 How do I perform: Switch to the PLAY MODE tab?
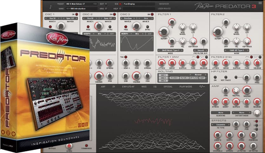186,87
